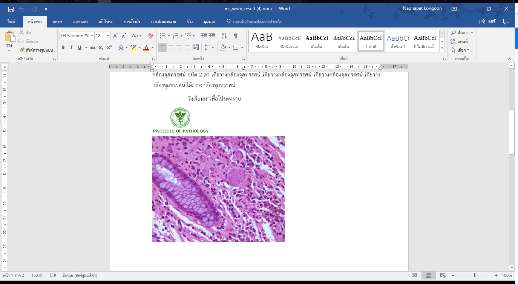Click the Find (ค้นหา) button

tap(460, 33)
